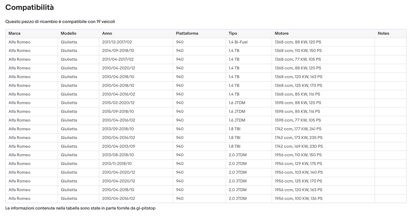
Task: Click engine cell 1956 ccm, 129 KW, 175 PS
Action: (x=298, y=164)
